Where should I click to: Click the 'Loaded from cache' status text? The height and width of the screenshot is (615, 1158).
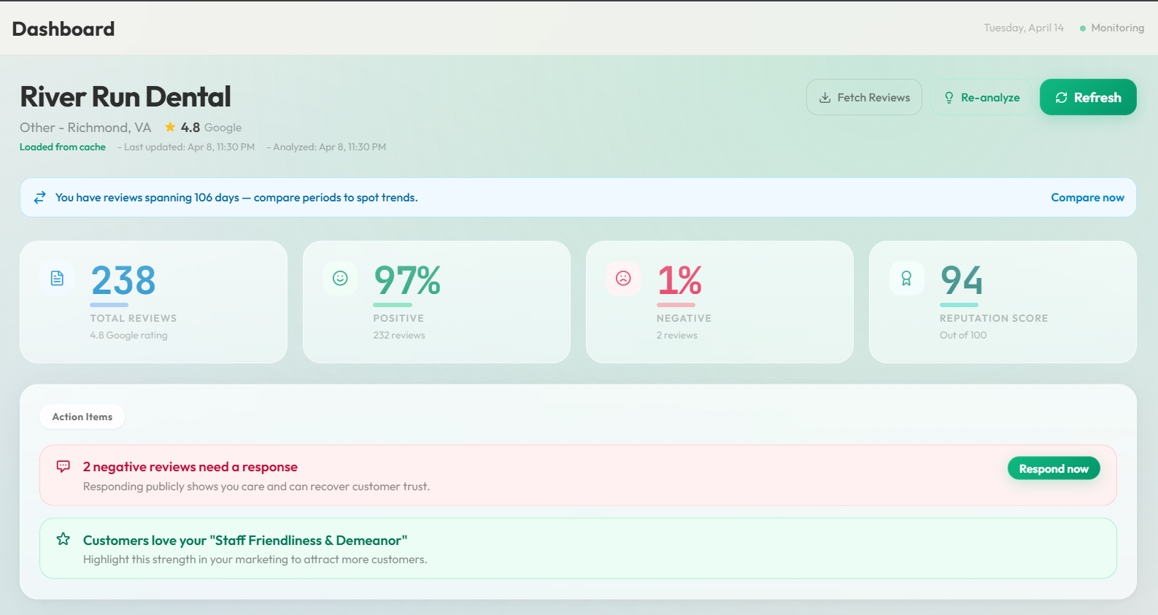[63, 147]
